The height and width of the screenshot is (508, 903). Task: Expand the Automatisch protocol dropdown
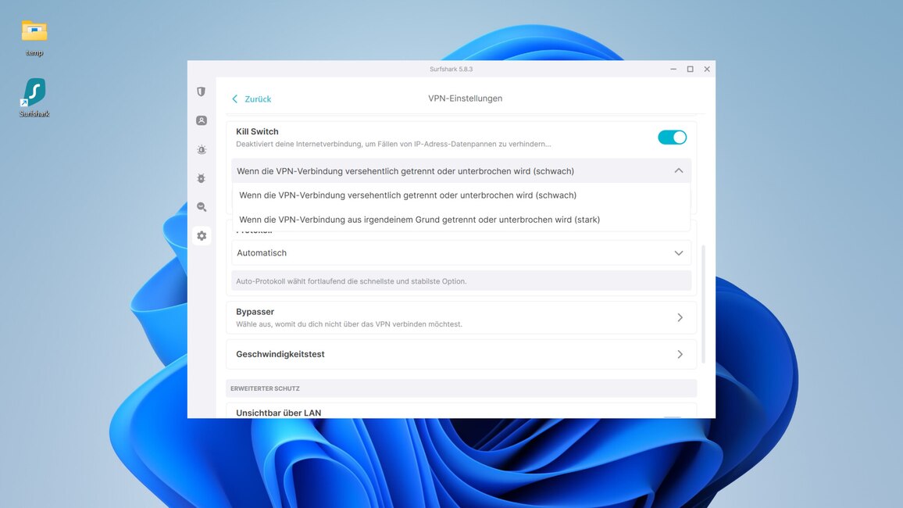[x=678, y=253]
